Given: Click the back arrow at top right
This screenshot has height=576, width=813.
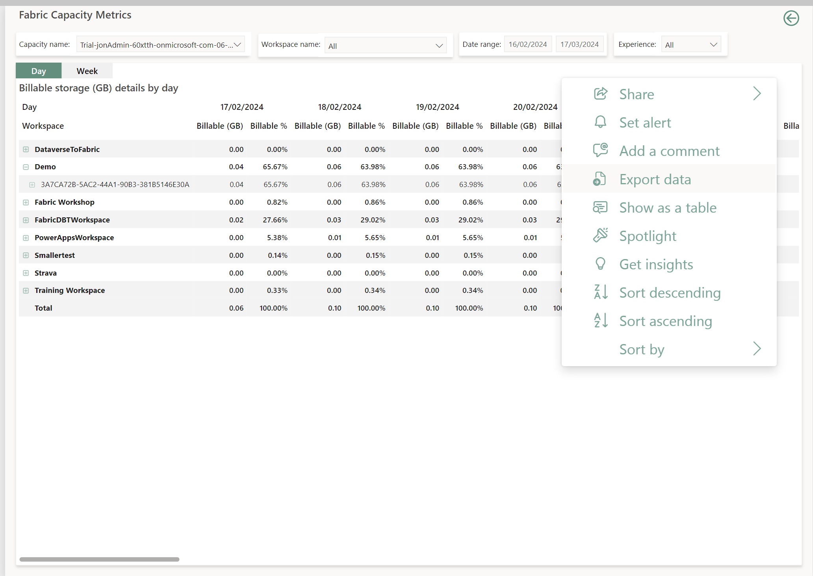Looking at the screenshot, I should (791, 18).
